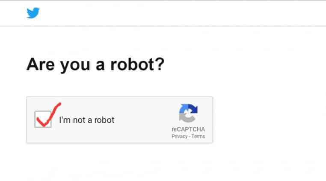Select the "Are you a robot?" heading
The height and width of the screenshot is (181, 326).
click(x=95, y=64)
